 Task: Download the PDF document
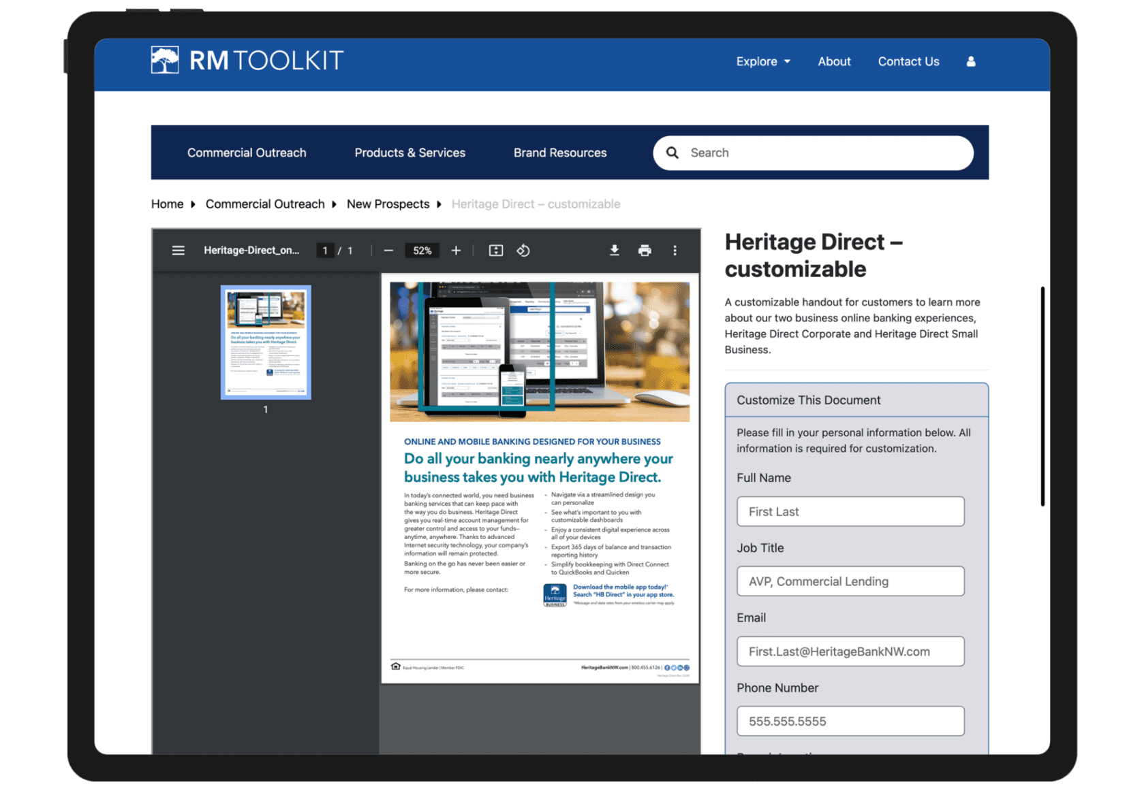pos(614,251)
